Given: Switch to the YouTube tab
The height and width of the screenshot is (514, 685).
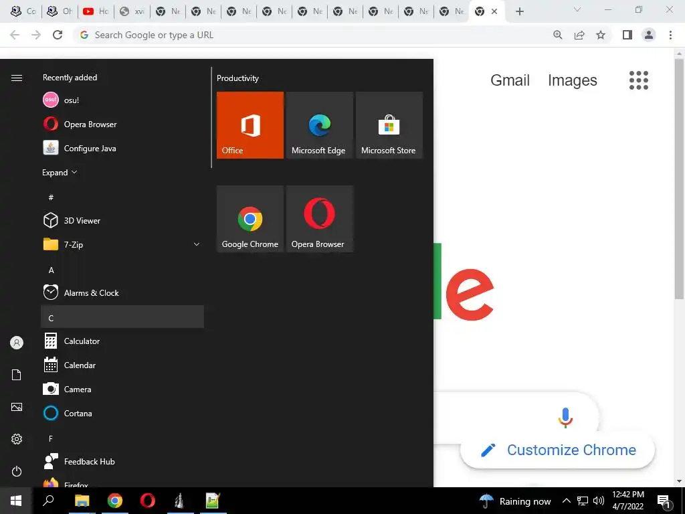Looking at the screenshot, I should [96, 11].
